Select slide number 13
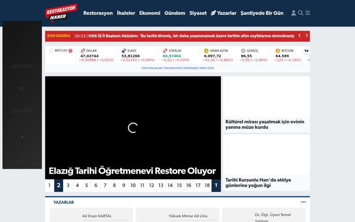Viewport: 355px width, 222px height. click(161, 185)
